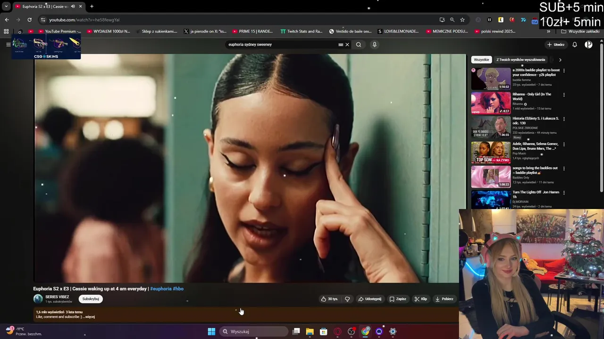Viewport: 604px width, 339px height.
Task: Open the Utwórz create menu
Action: pyautogui.click(x=556, y=44)
